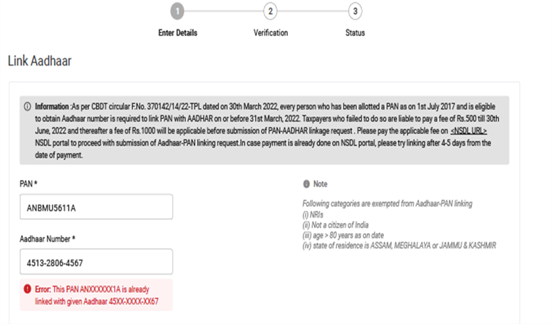
Task: Click the Link Aadhaar page heading
Action: [x=40, y=61]
